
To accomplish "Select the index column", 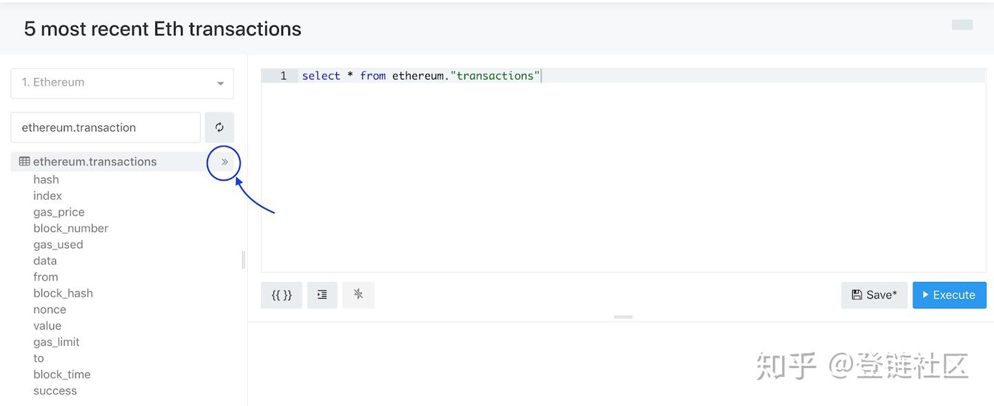I will (x=48, y=196).
